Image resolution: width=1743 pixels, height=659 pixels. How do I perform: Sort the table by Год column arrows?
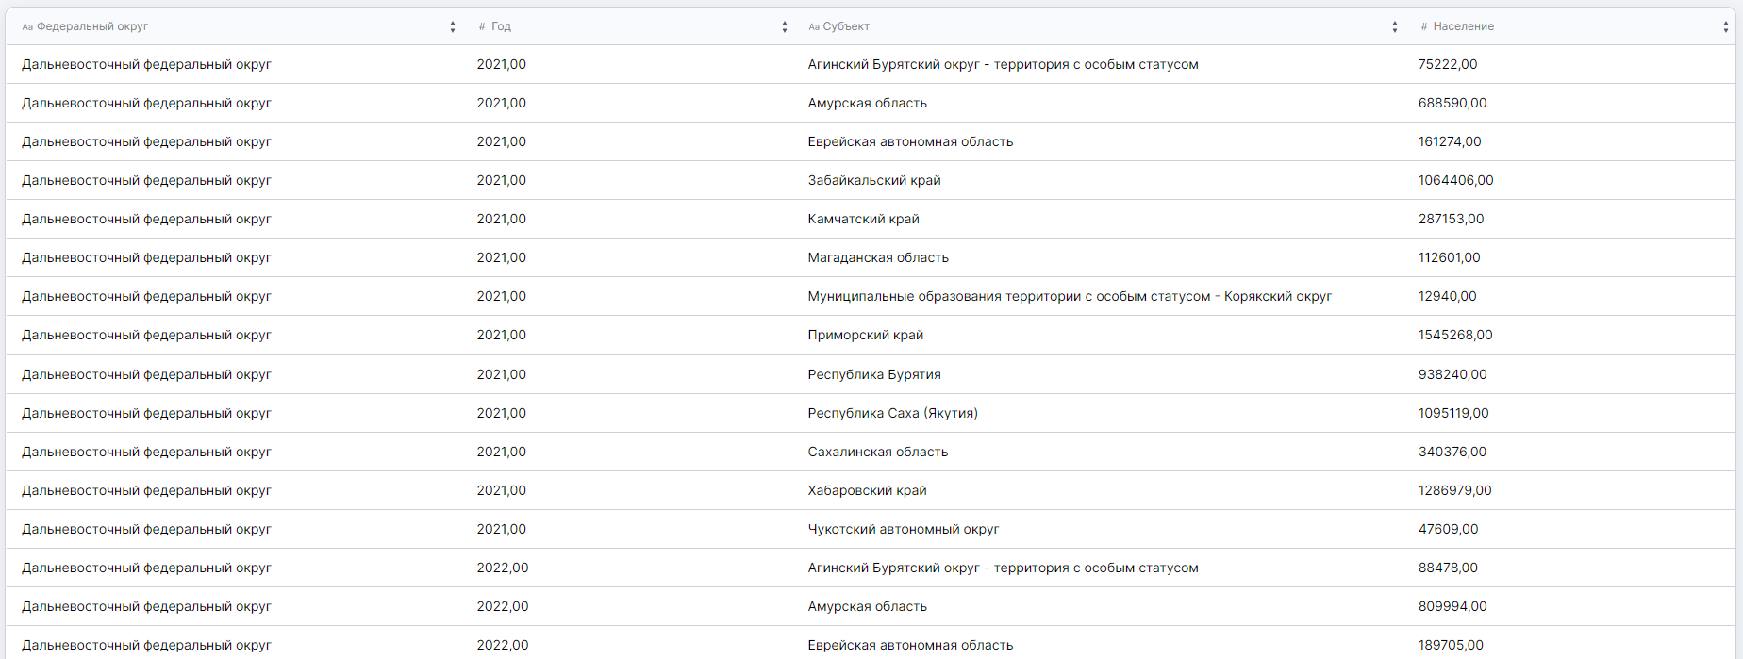pos(784,27)
